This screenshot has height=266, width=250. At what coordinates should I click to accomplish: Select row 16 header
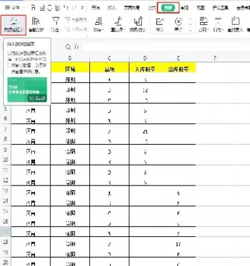point(6,222)
